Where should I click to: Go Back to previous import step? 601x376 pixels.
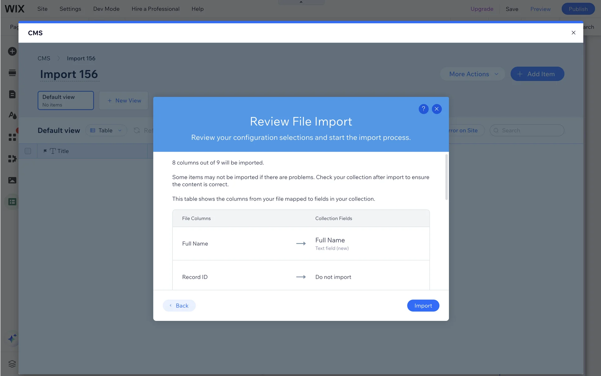point(179,305)
